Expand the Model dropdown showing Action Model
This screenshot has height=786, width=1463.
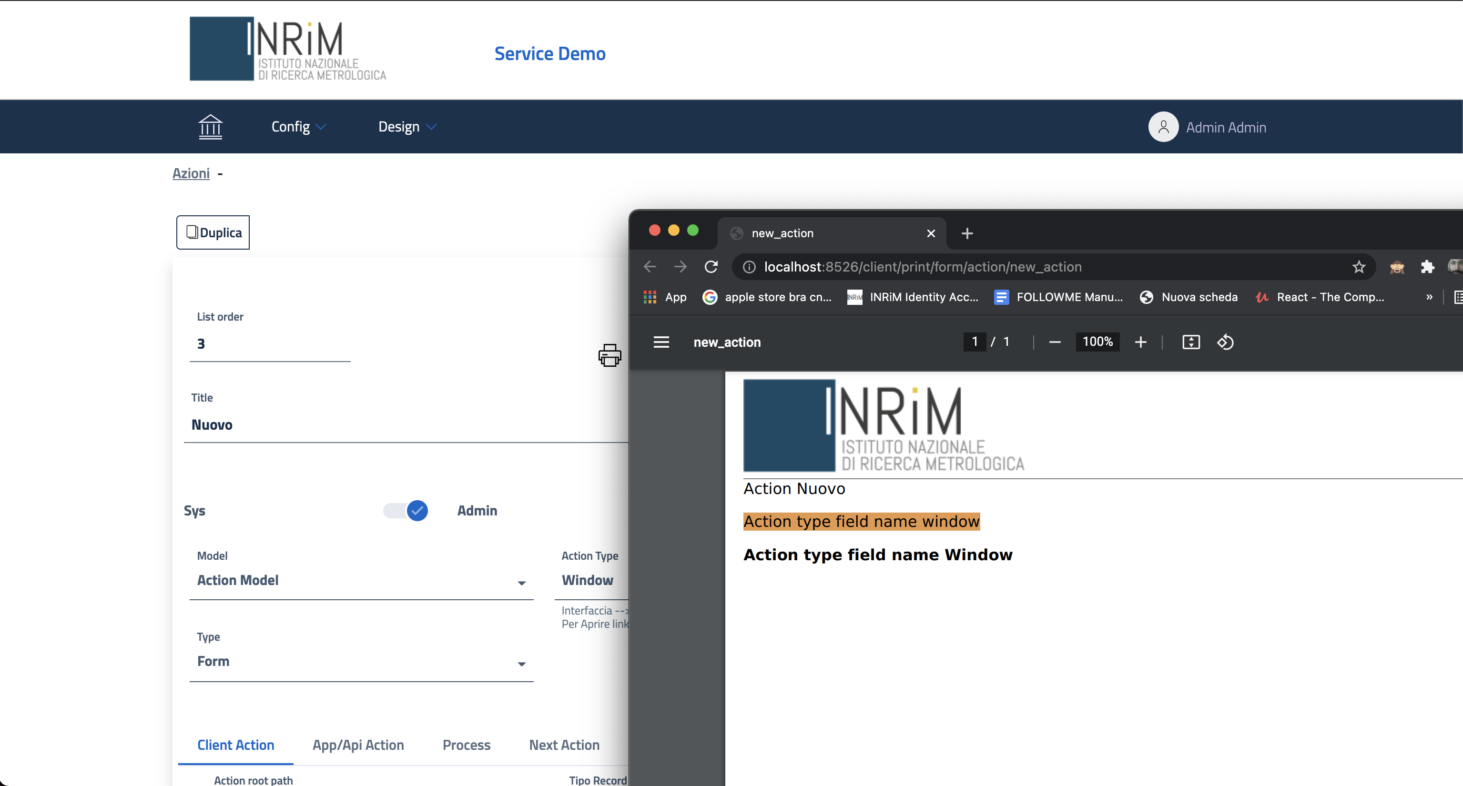(x=361, y=580)
